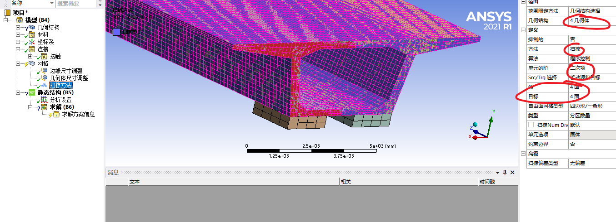The width and height of the screenshot is (616, 222).
Task: Click the 扫掠 method value
Action: [592, 49]
